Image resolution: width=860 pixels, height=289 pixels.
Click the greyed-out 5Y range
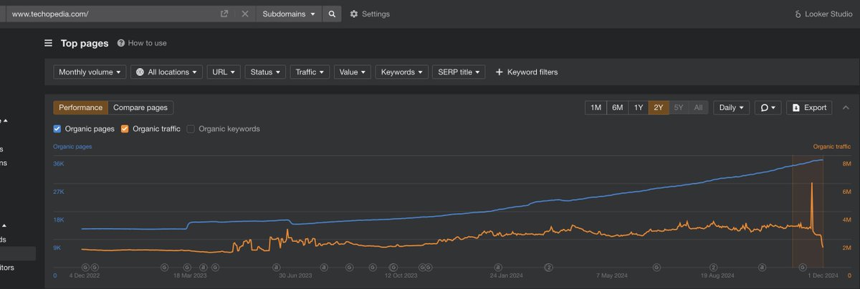pos(679,107)
